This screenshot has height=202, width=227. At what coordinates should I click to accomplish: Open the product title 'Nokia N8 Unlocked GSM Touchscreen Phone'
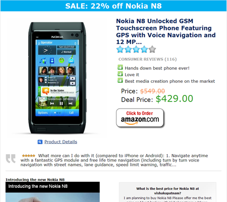coord(165,31)
